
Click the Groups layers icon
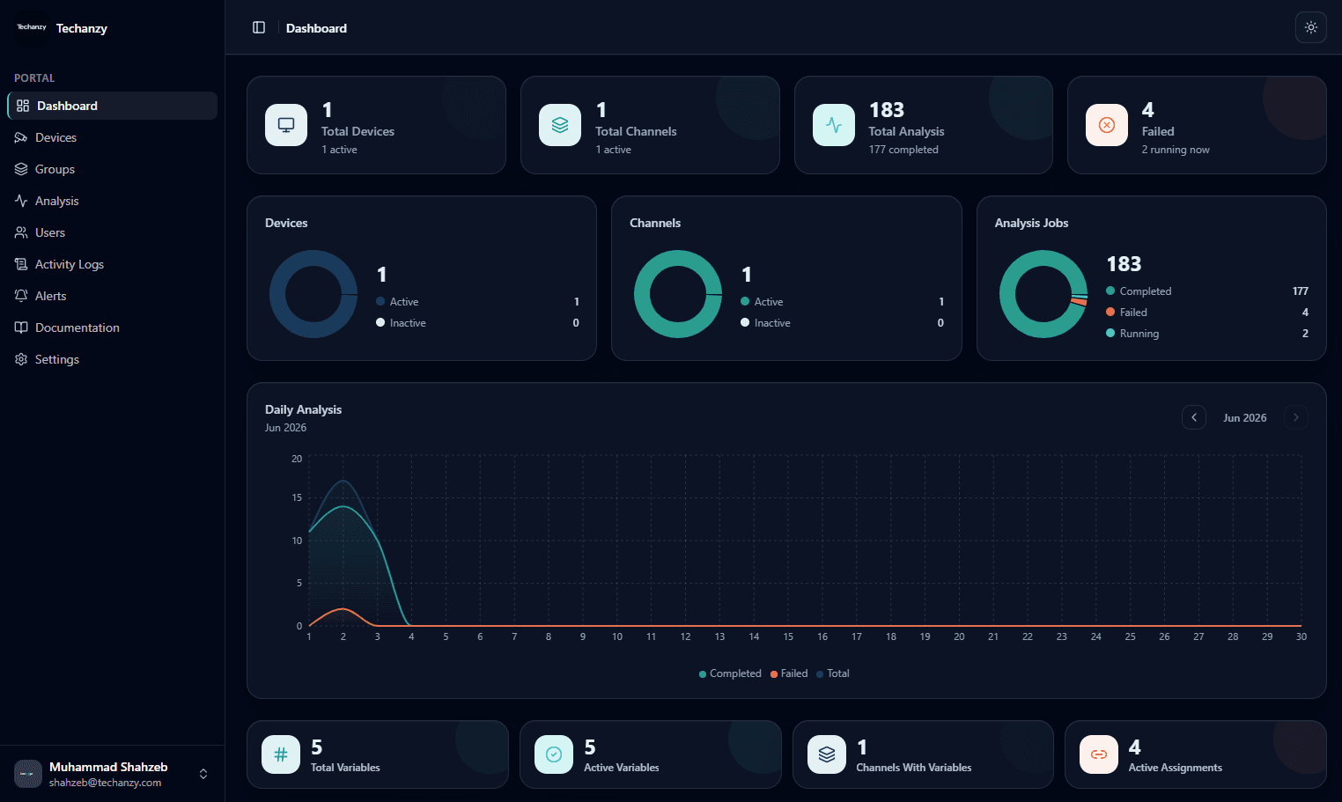coord(21,169)
